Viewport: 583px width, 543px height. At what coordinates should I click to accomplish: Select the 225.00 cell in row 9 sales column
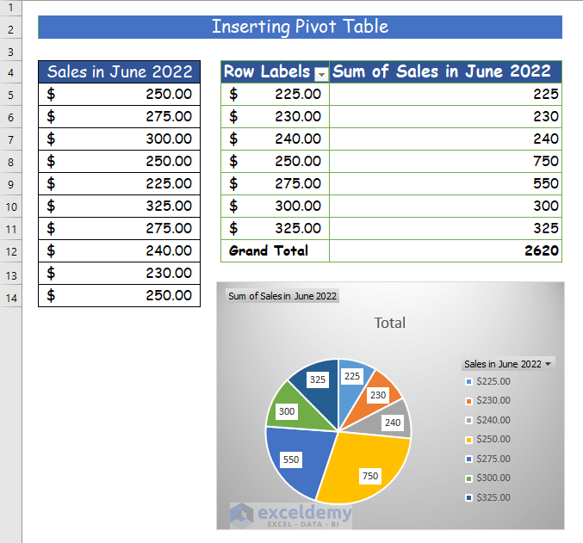click(x=120, y=184)
